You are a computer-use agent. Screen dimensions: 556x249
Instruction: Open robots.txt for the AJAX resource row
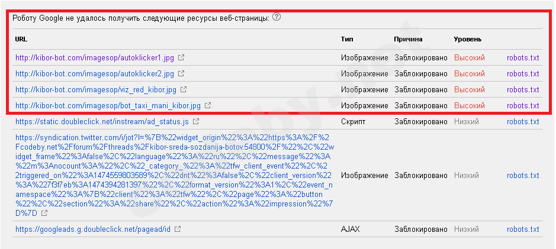tap(523, 229)
